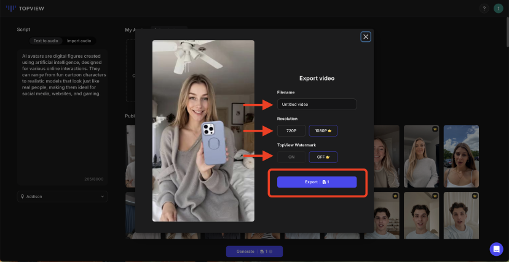Switch to Text to audio tab
This screenshot has height=262, width=509.
point(45,41)
